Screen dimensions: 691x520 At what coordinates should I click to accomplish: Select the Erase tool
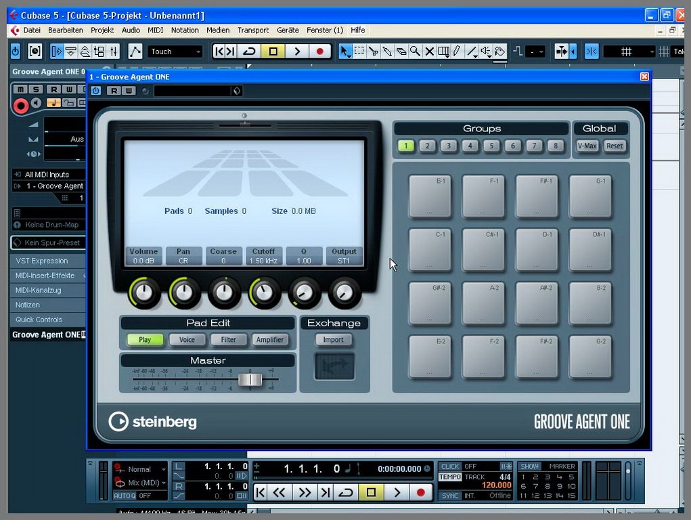pyautogui.click(x=401, y=51)
